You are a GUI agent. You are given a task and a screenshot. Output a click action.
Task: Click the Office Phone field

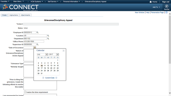[x=34, y=42]
